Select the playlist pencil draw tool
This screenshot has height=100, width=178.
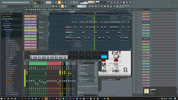(30, 10)
